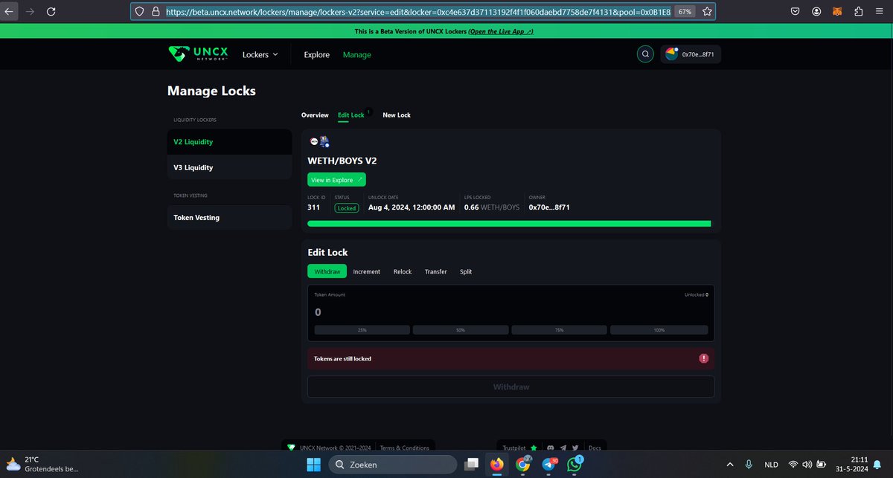Select the Split edit option

tap(466, 271)
